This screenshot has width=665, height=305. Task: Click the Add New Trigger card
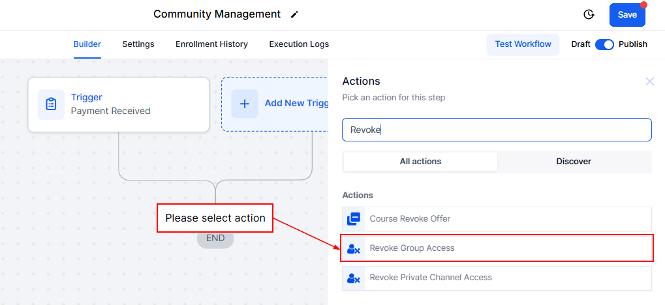[275, 104]
